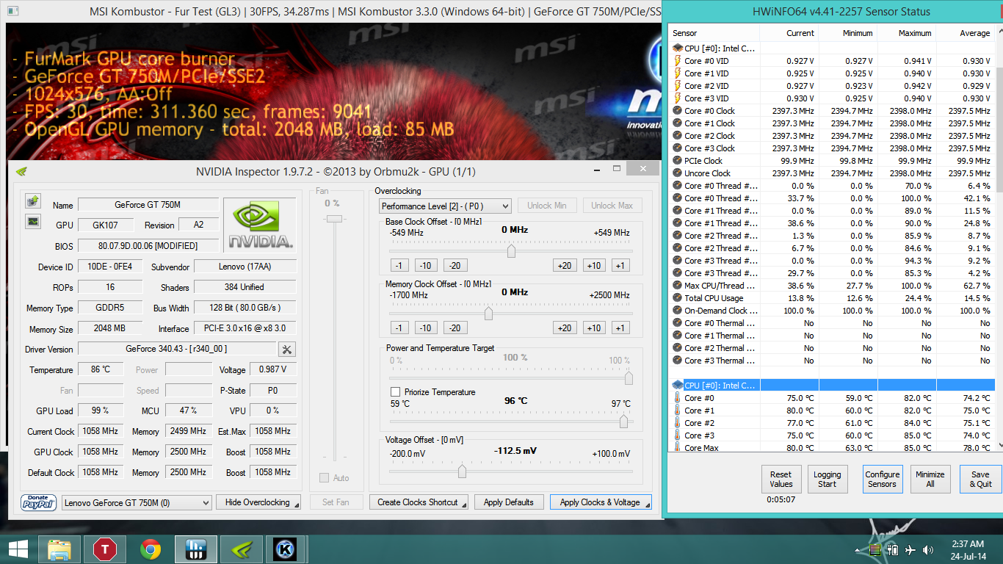
Task: Open the Windows Start button
Action: [x=18, y=549]
